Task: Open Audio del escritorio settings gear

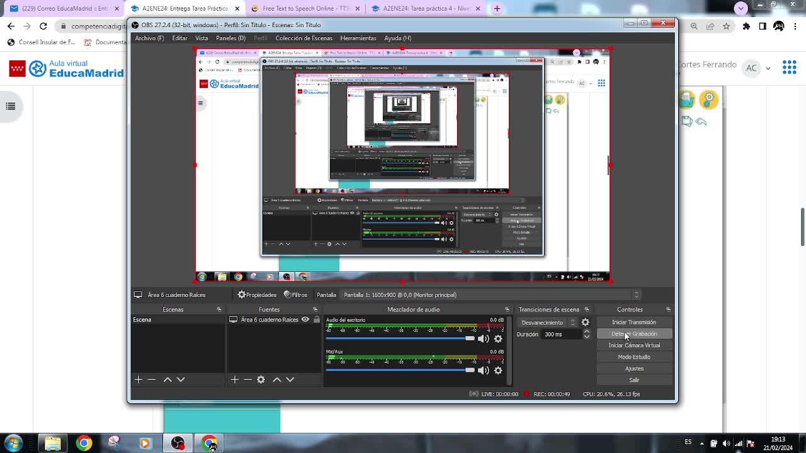Action: tap(498, 338)
